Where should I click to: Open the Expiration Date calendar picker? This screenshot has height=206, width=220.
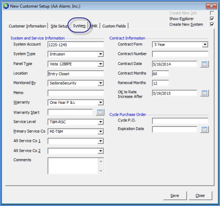click(205, 130)
